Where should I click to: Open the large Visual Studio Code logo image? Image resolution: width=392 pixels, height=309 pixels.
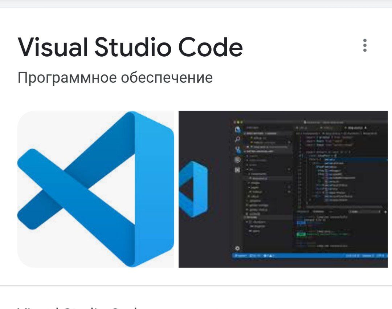(x=96, y=189)
